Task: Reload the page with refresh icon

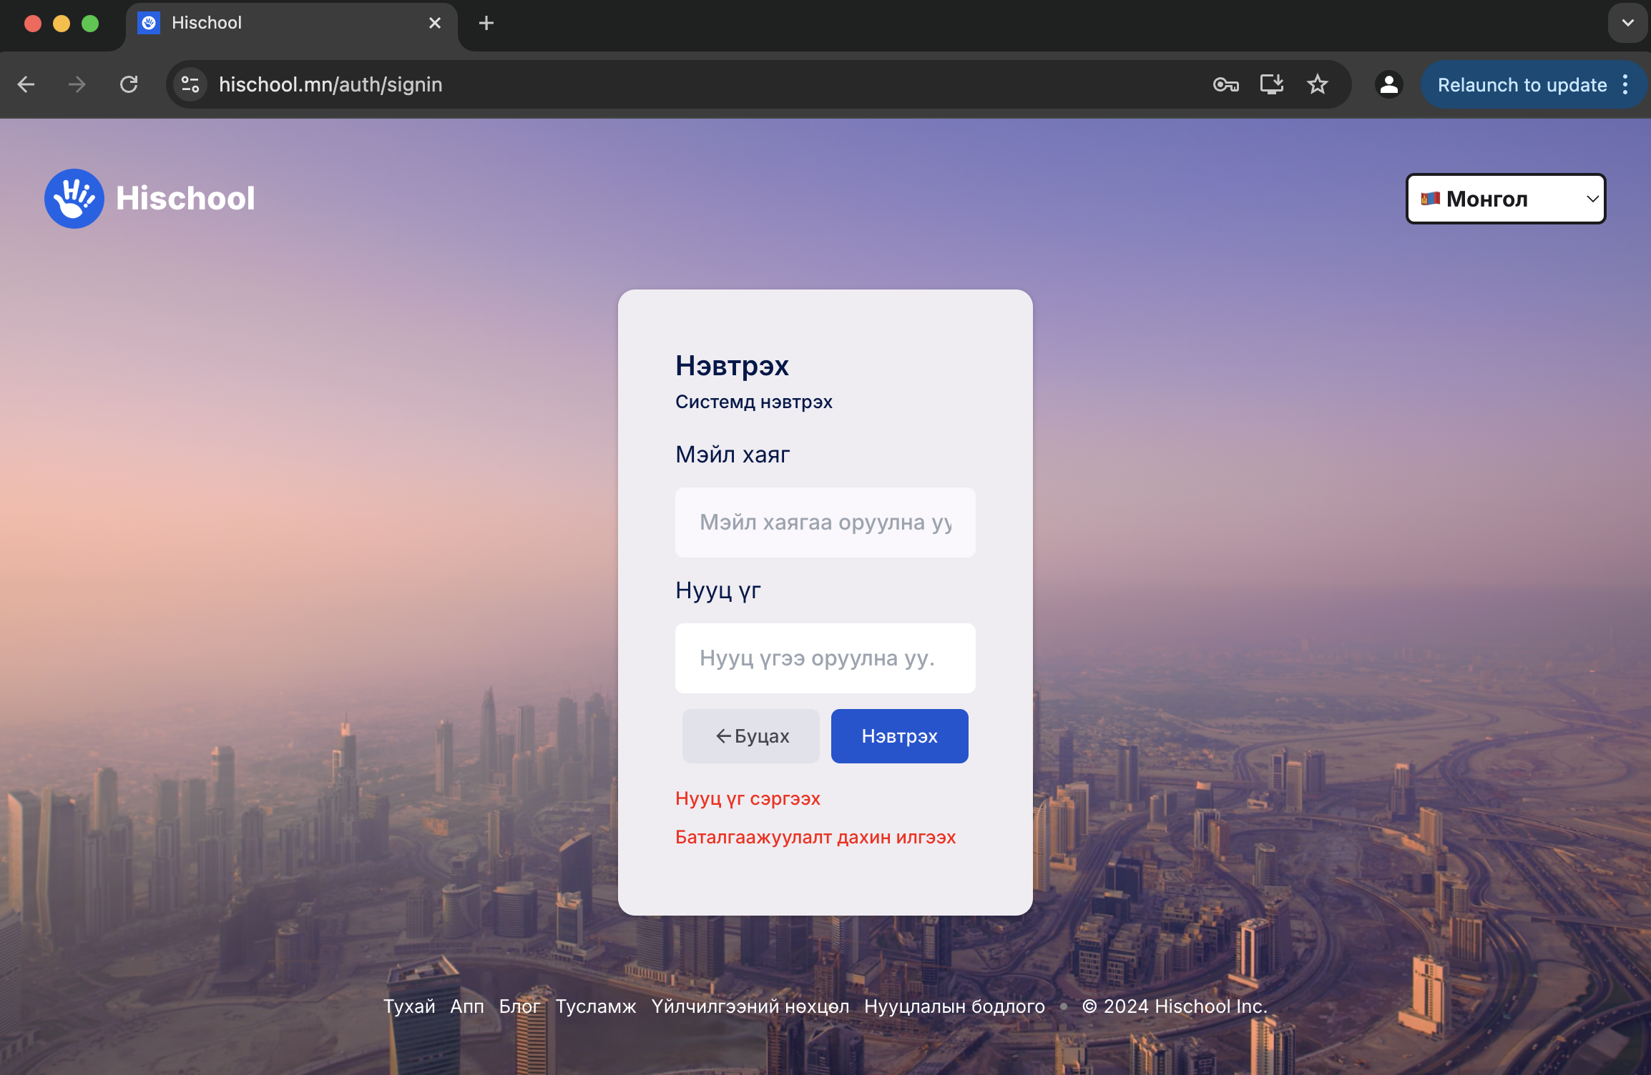Action: click(129, 84)
